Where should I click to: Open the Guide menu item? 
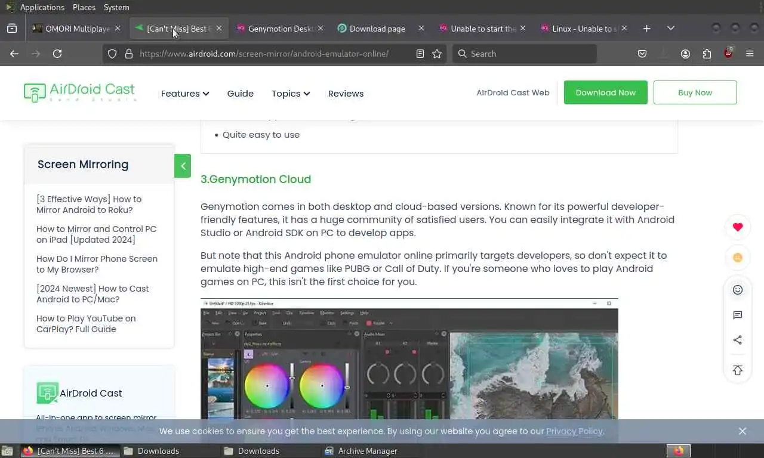(241, 94)
